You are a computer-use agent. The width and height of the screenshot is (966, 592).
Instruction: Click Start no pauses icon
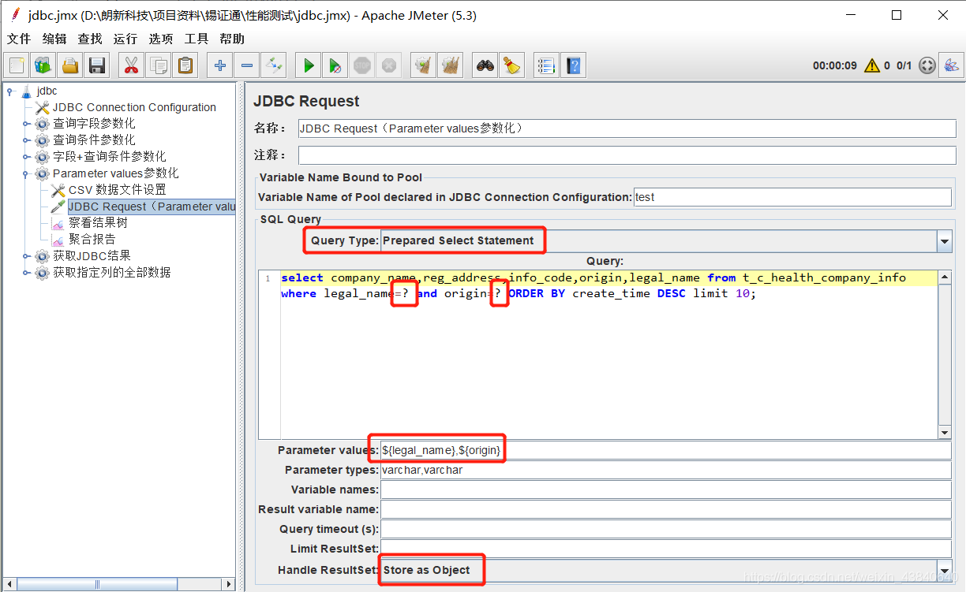click(x=335, y=65)
